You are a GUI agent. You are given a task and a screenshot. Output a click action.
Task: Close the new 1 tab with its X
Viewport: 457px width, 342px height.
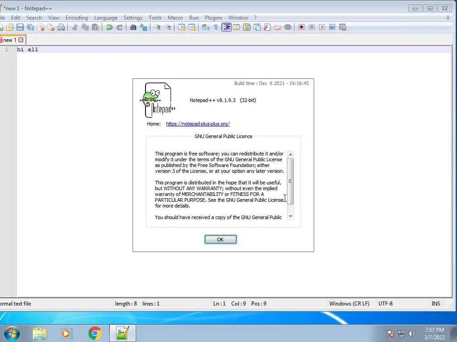(x=21, y=40)
